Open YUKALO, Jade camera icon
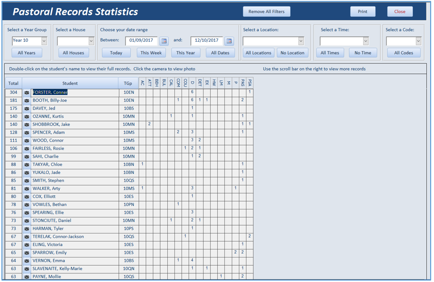 26,172
